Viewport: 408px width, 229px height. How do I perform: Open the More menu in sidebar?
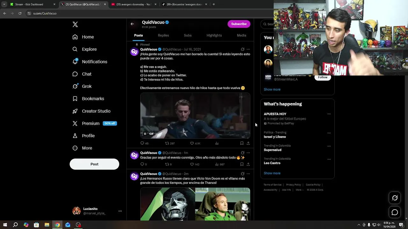82,148
